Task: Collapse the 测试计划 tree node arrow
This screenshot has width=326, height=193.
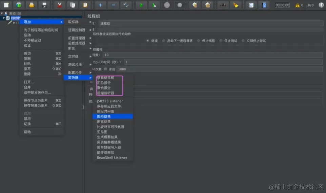Action: (x=2, y=14)
